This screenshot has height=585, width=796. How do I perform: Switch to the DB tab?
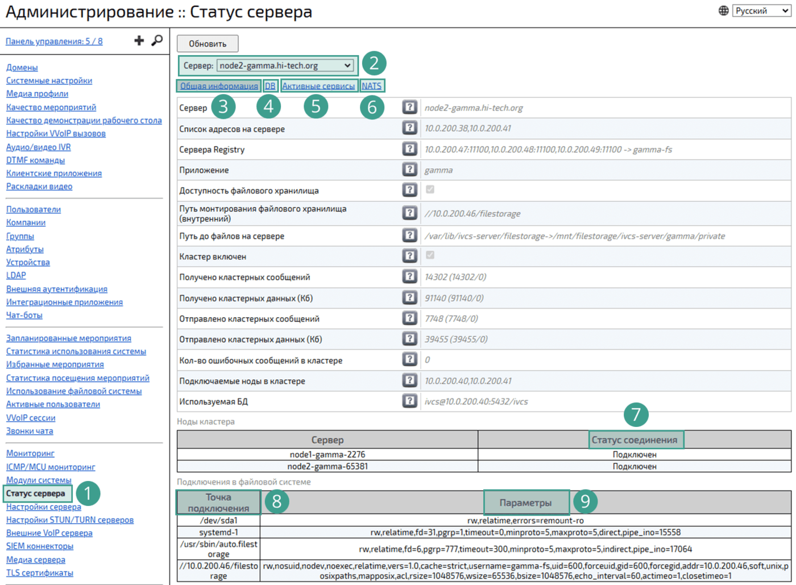coord(270,86)
